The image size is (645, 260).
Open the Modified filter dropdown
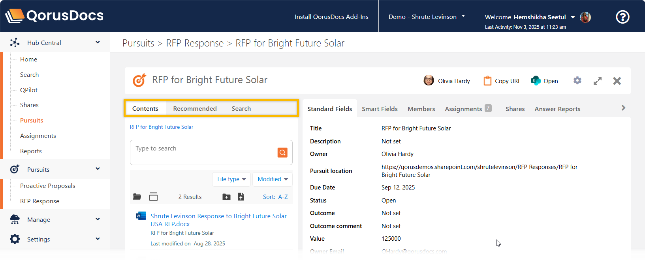pyautogui.click(x=273, y=179)
